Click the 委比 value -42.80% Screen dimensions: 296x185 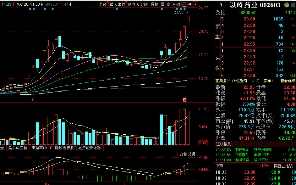247,13
